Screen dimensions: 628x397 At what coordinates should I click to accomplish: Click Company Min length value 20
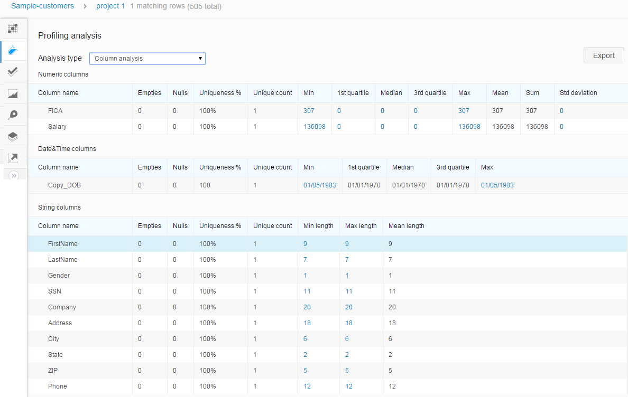coord(307,307)
